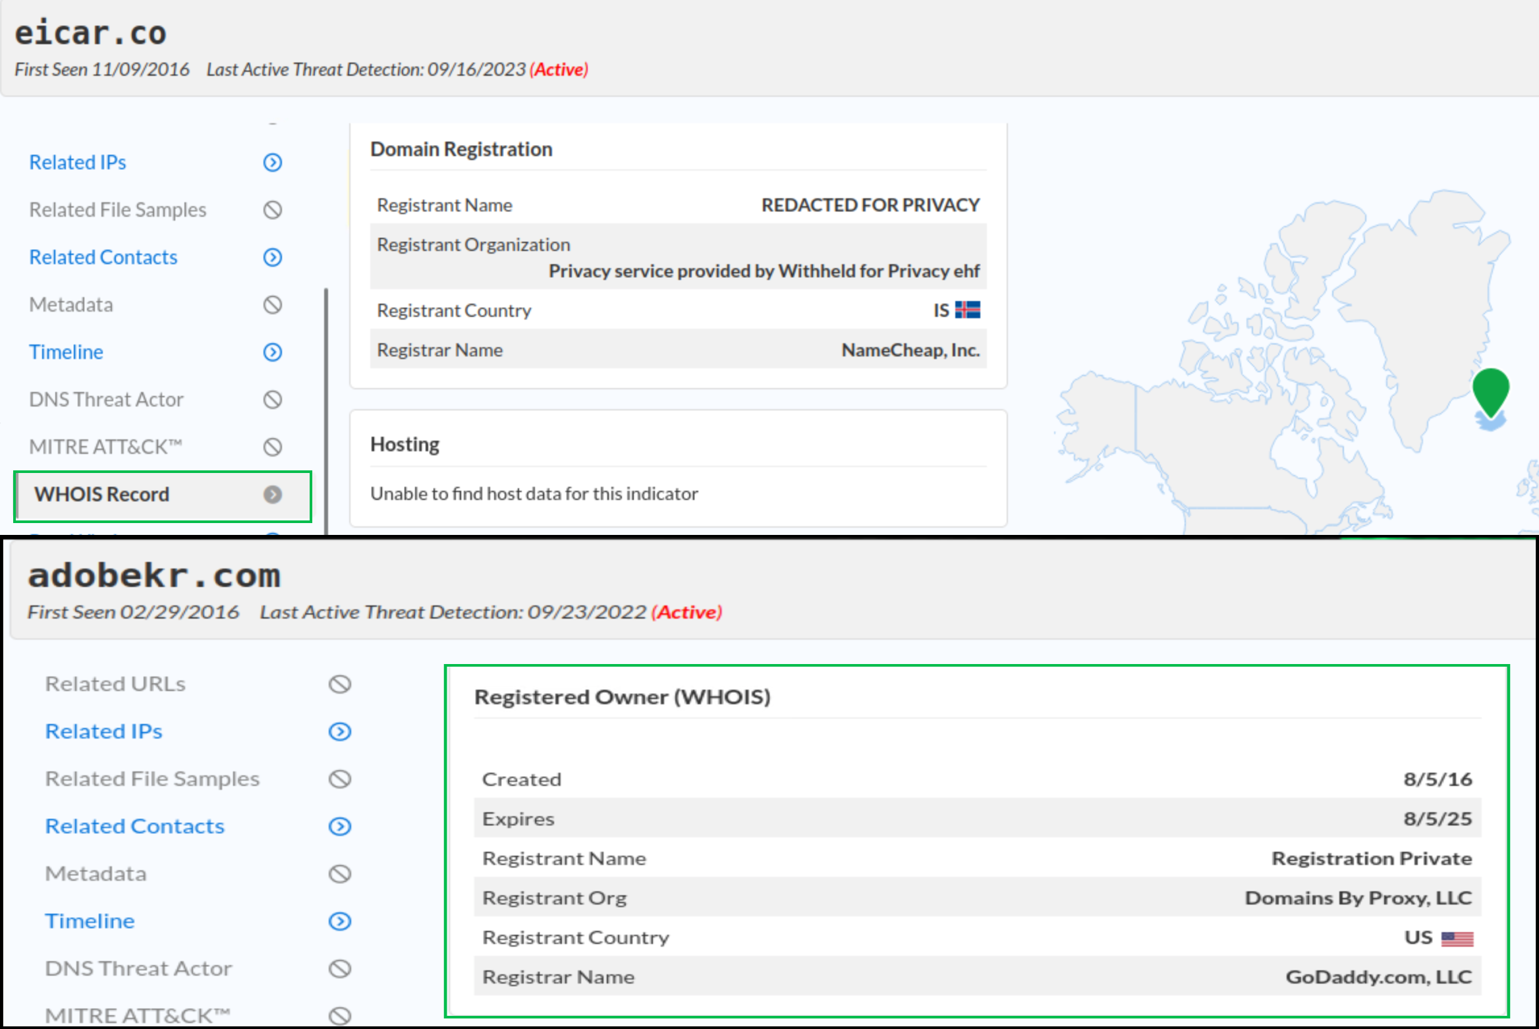This screenshot has width=1539, height=1029.
Task: Click arrow icon beside top Related Contacts
Action: [x=273, y=258]
